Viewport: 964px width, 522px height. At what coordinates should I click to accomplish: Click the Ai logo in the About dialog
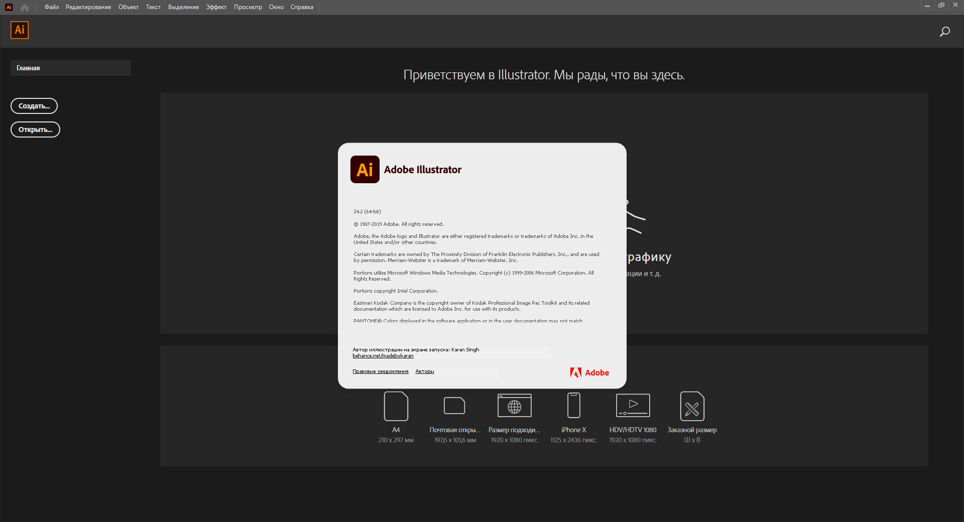coord(365,170)
